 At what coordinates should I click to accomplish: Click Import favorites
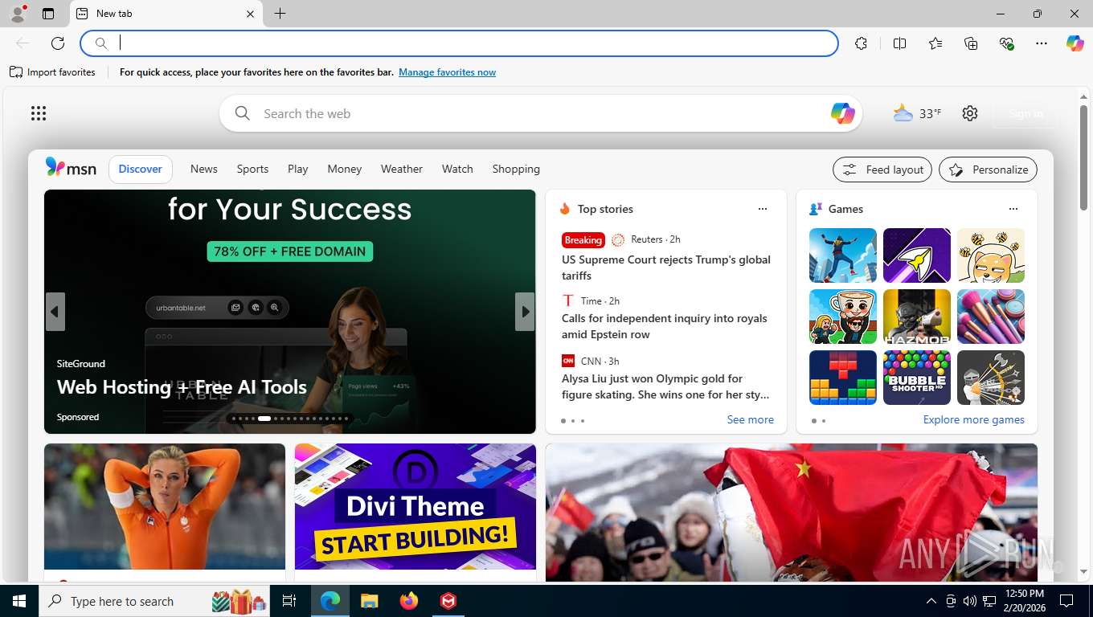click(x=52, y=72)
